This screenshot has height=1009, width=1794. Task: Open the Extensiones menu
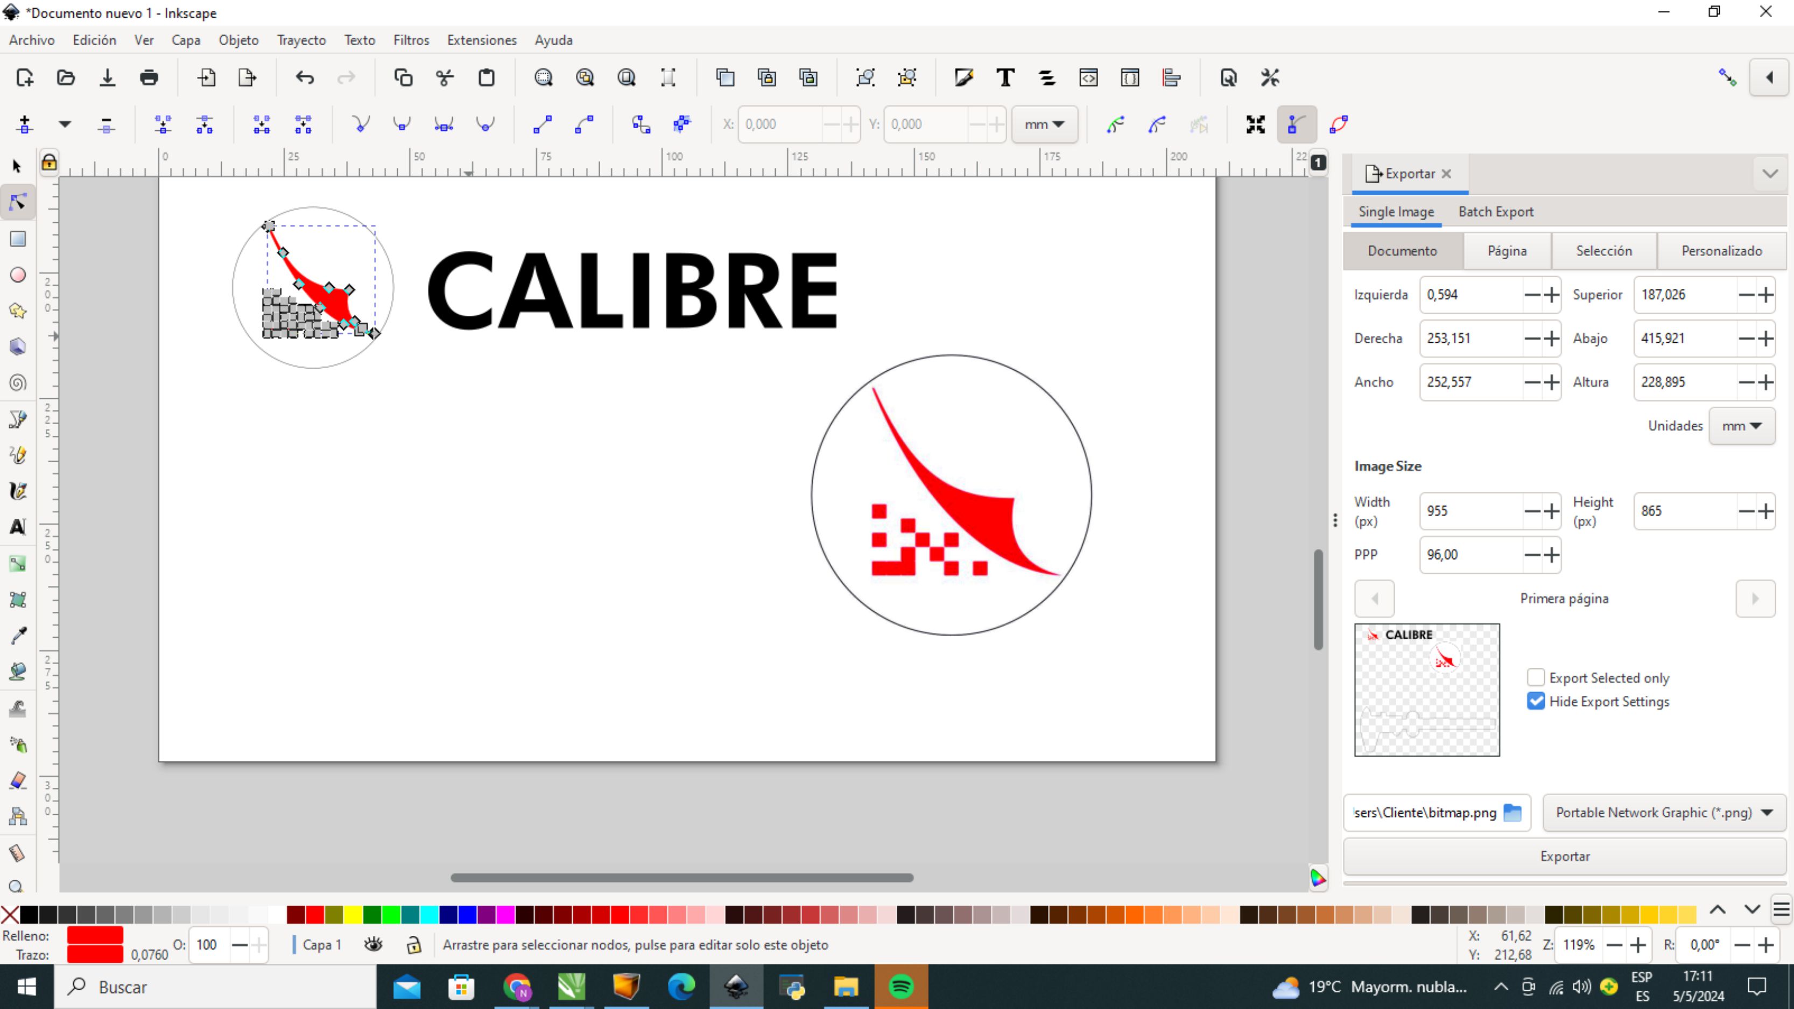click(x=482, y=40)
